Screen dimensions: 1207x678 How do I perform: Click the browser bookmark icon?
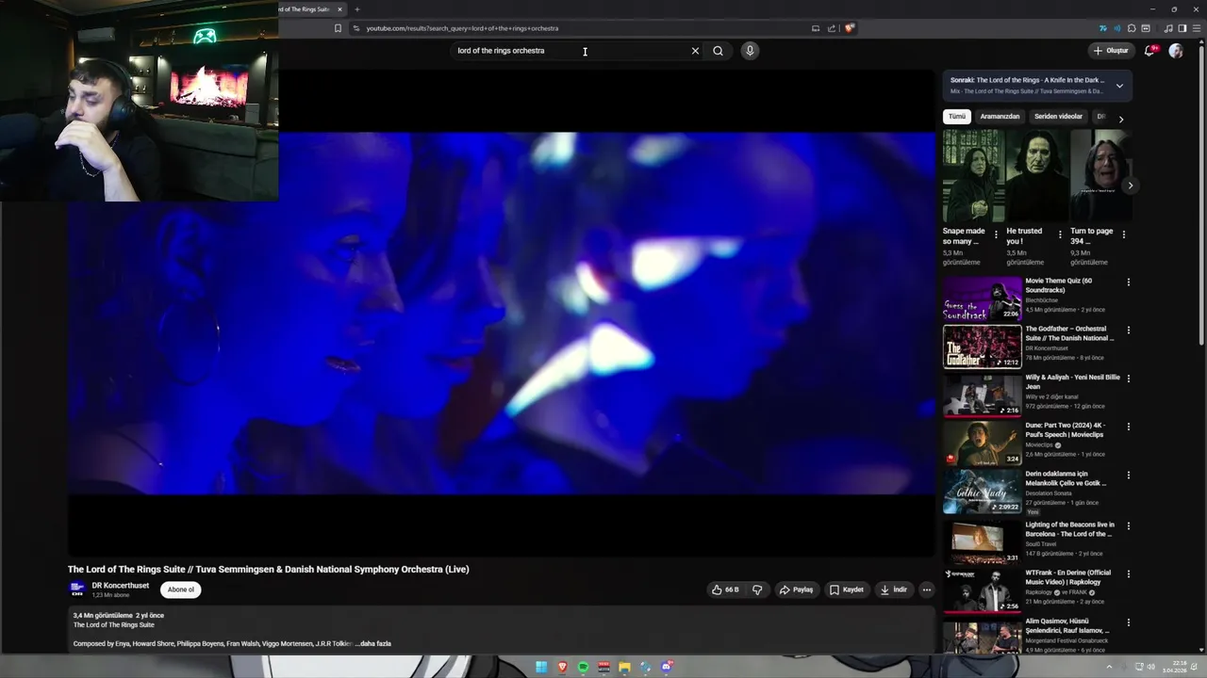click(338, 28)
